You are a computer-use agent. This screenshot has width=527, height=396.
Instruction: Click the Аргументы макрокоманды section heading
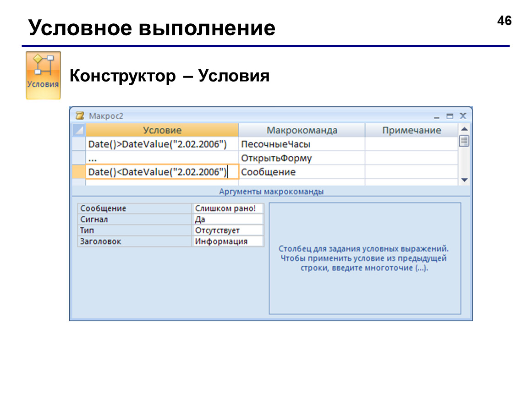coord(271,192)
